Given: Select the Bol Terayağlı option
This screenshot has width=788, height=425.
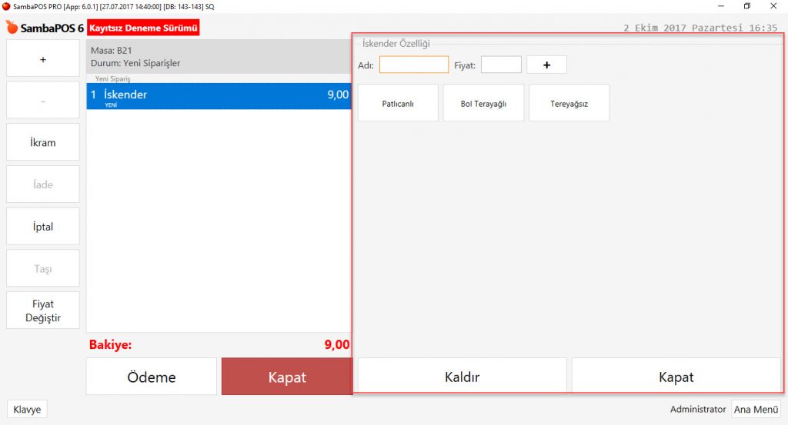Looking at the screenshot, I should pyautogui.click(x=483, y=104).
